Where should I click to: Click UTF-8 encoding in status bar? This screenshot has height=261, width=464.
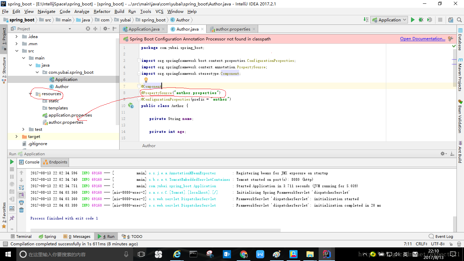[x=438, y=244]
